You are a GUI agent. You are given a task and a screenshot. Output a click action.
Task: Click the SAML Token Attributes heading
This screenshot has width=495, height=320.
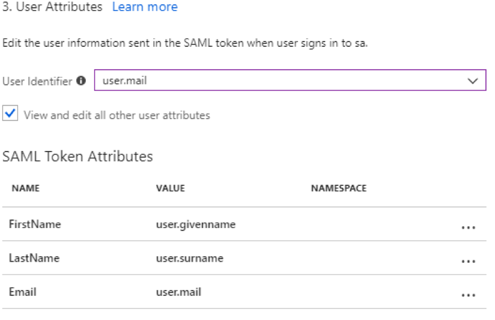click(77, 156)
